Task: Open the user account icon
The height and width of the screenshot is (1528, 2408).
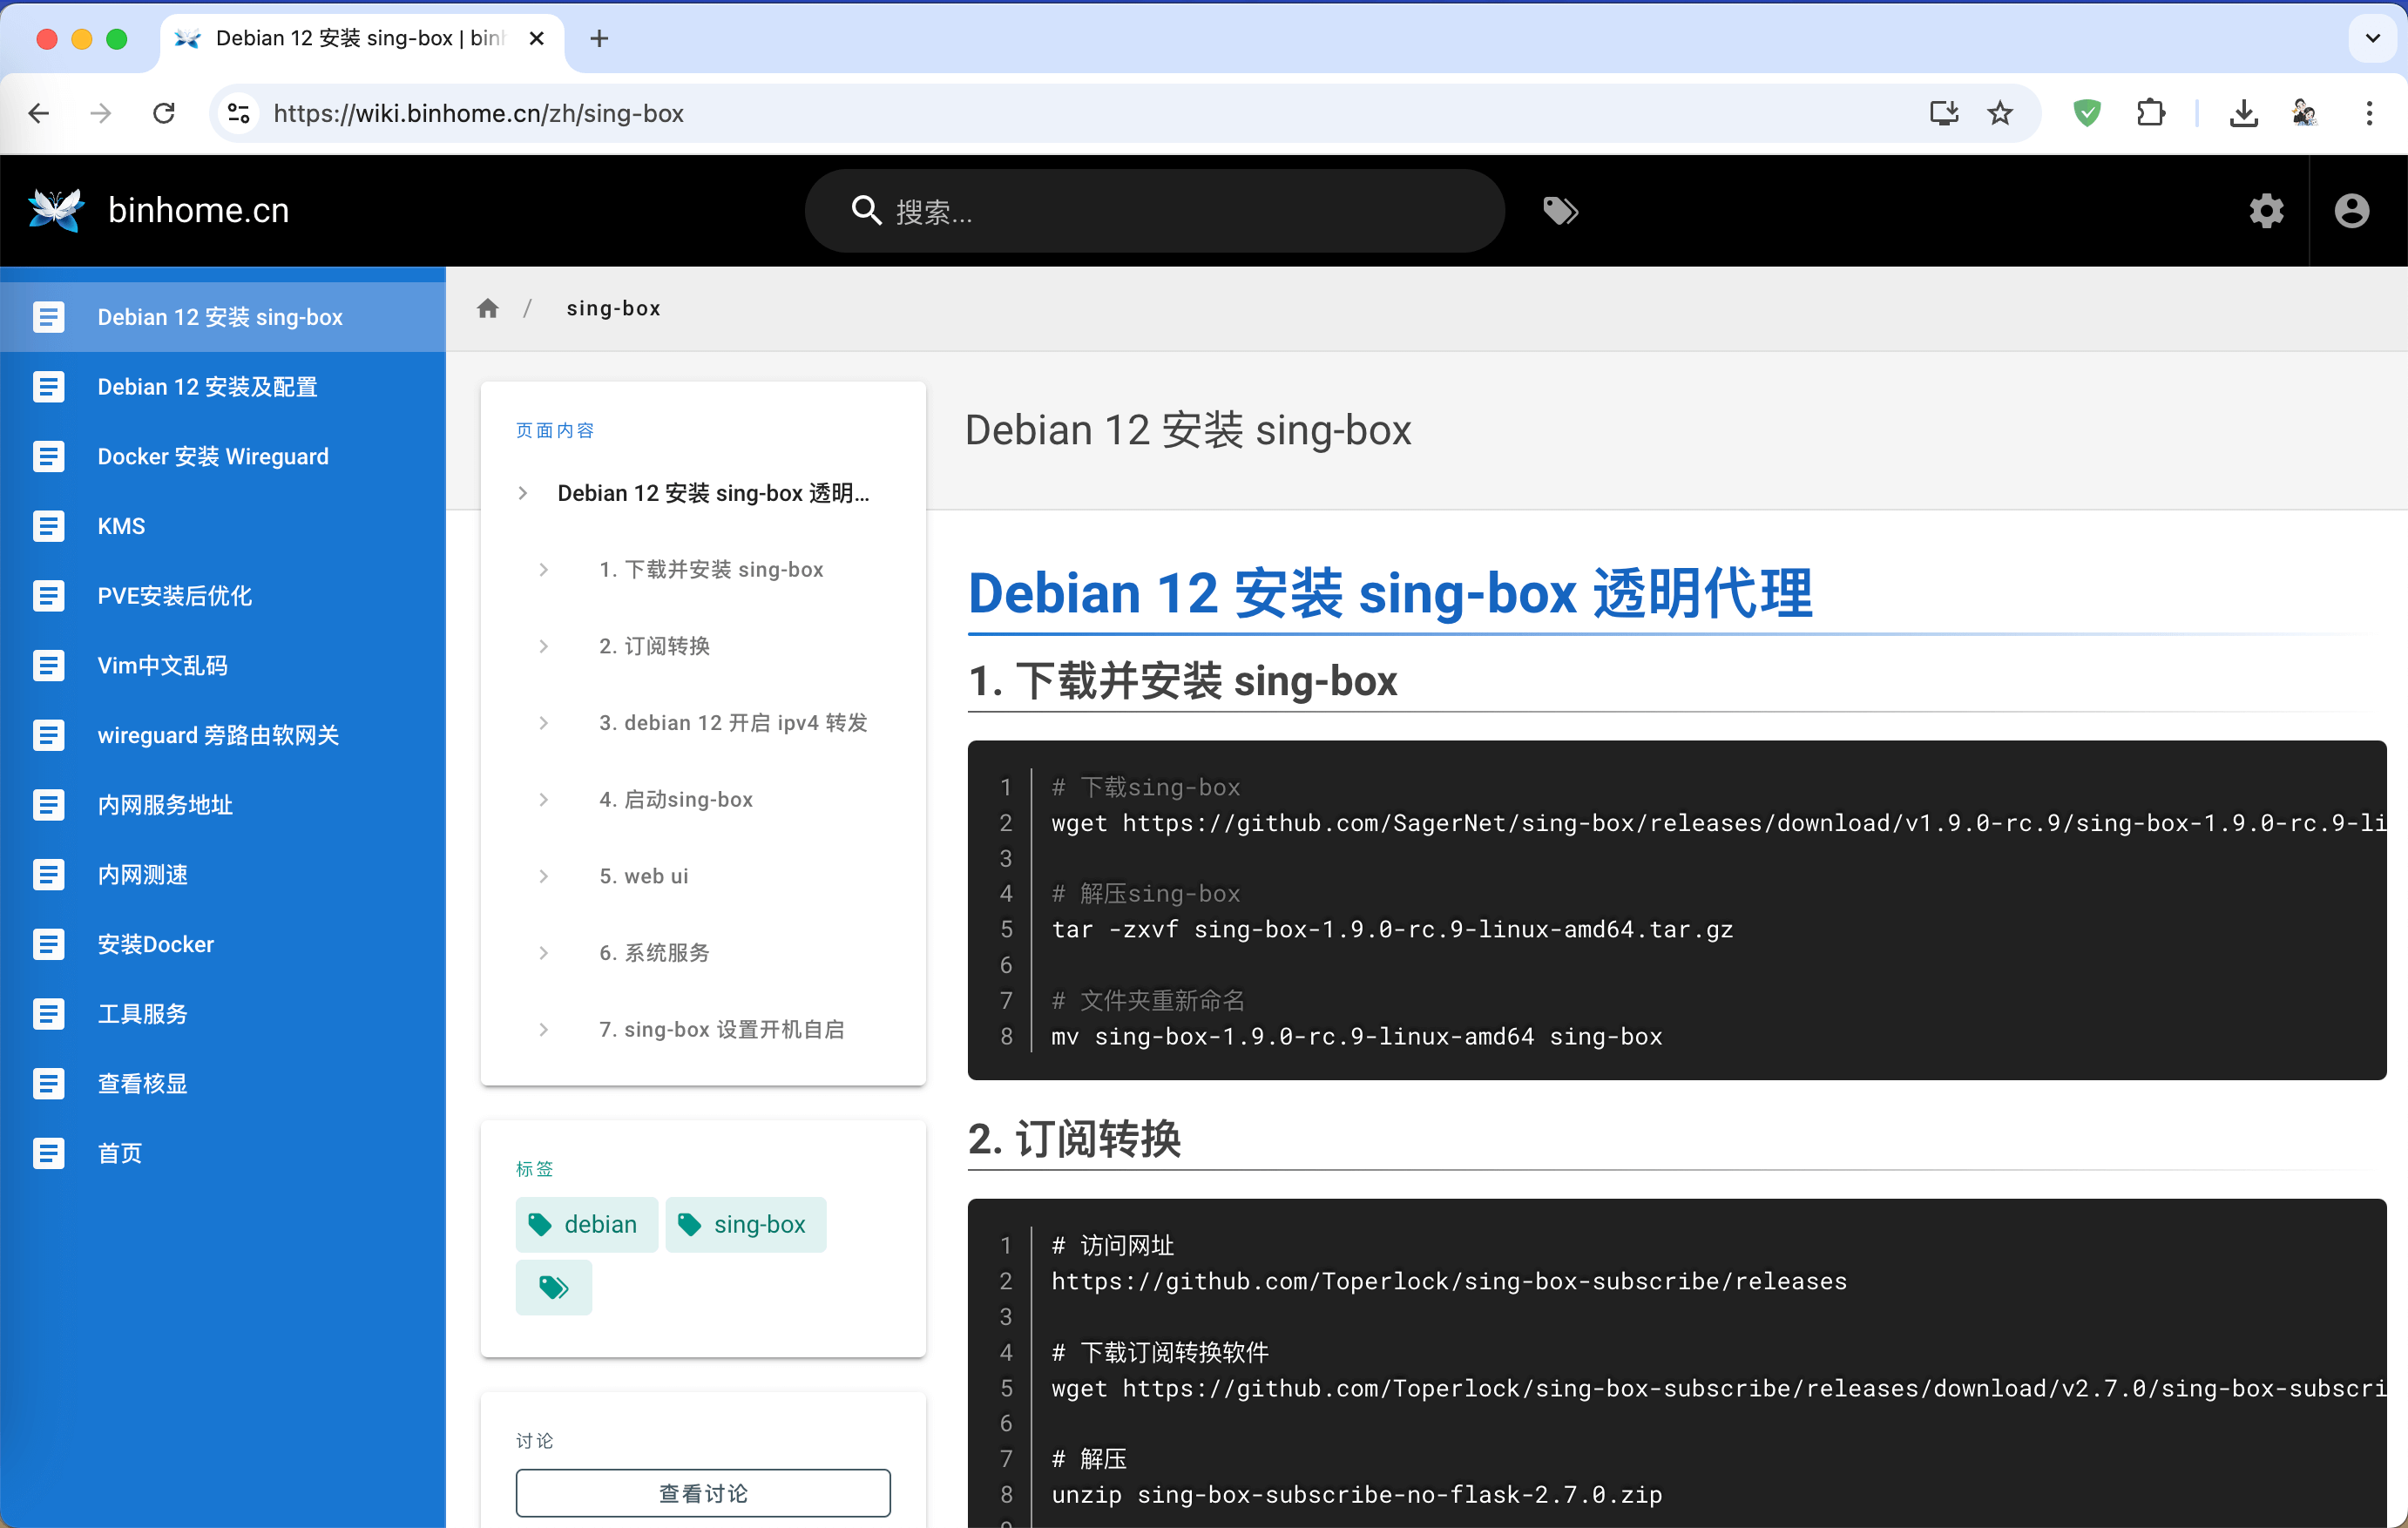Action: point(2352,211)
